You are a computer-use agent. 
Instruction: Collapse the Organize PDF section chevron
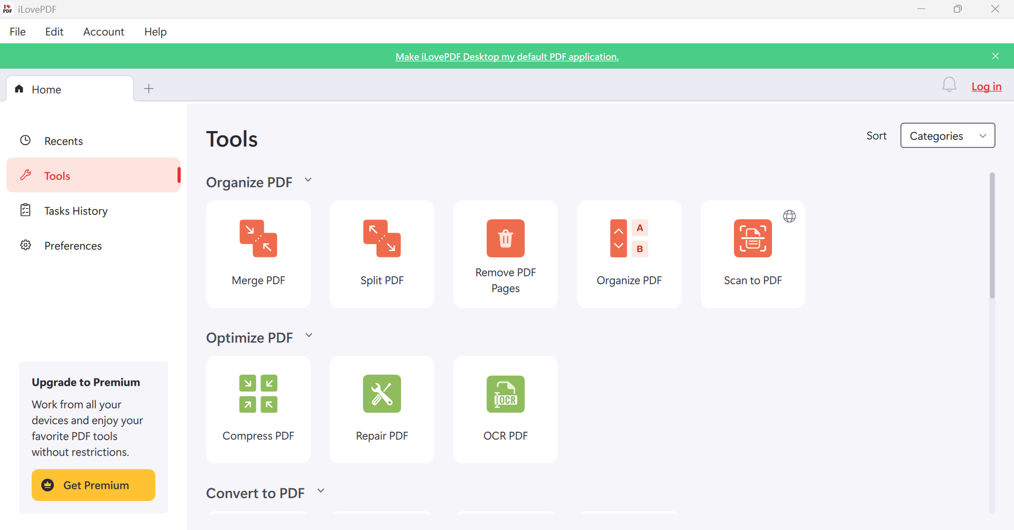point(308,181)
